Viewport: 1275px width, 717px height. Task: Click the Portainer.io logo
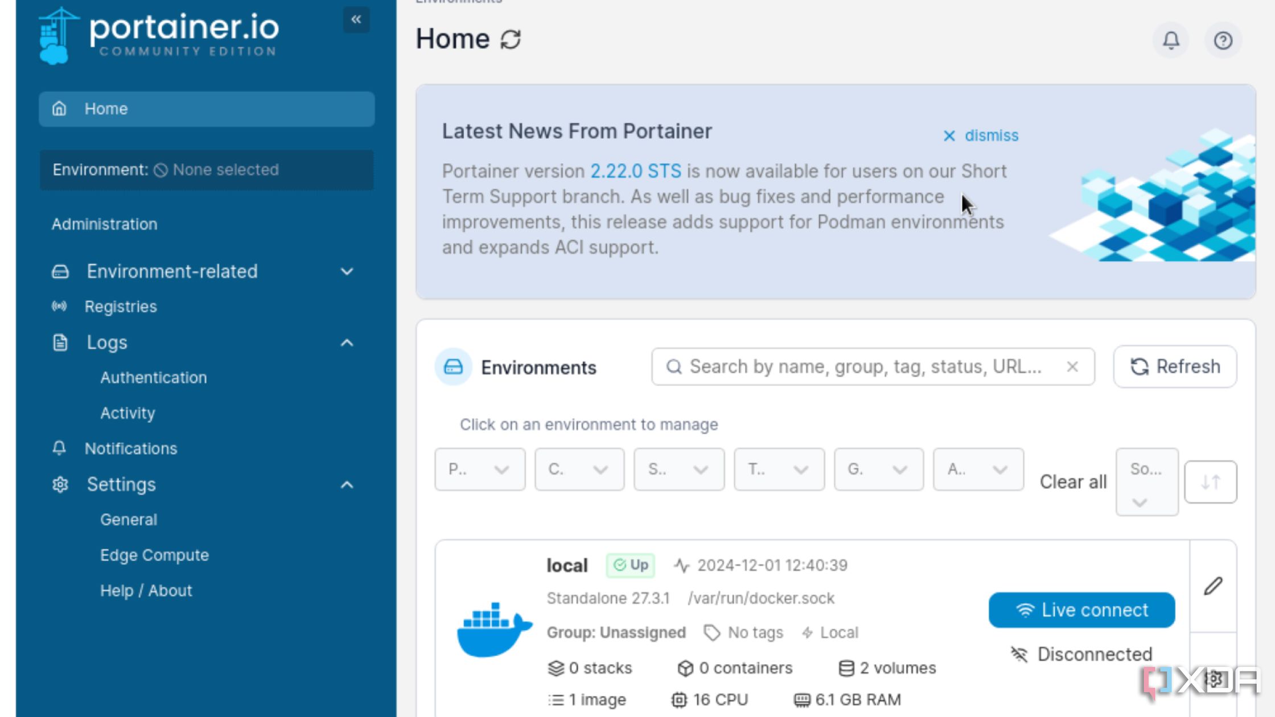point(159,35)
